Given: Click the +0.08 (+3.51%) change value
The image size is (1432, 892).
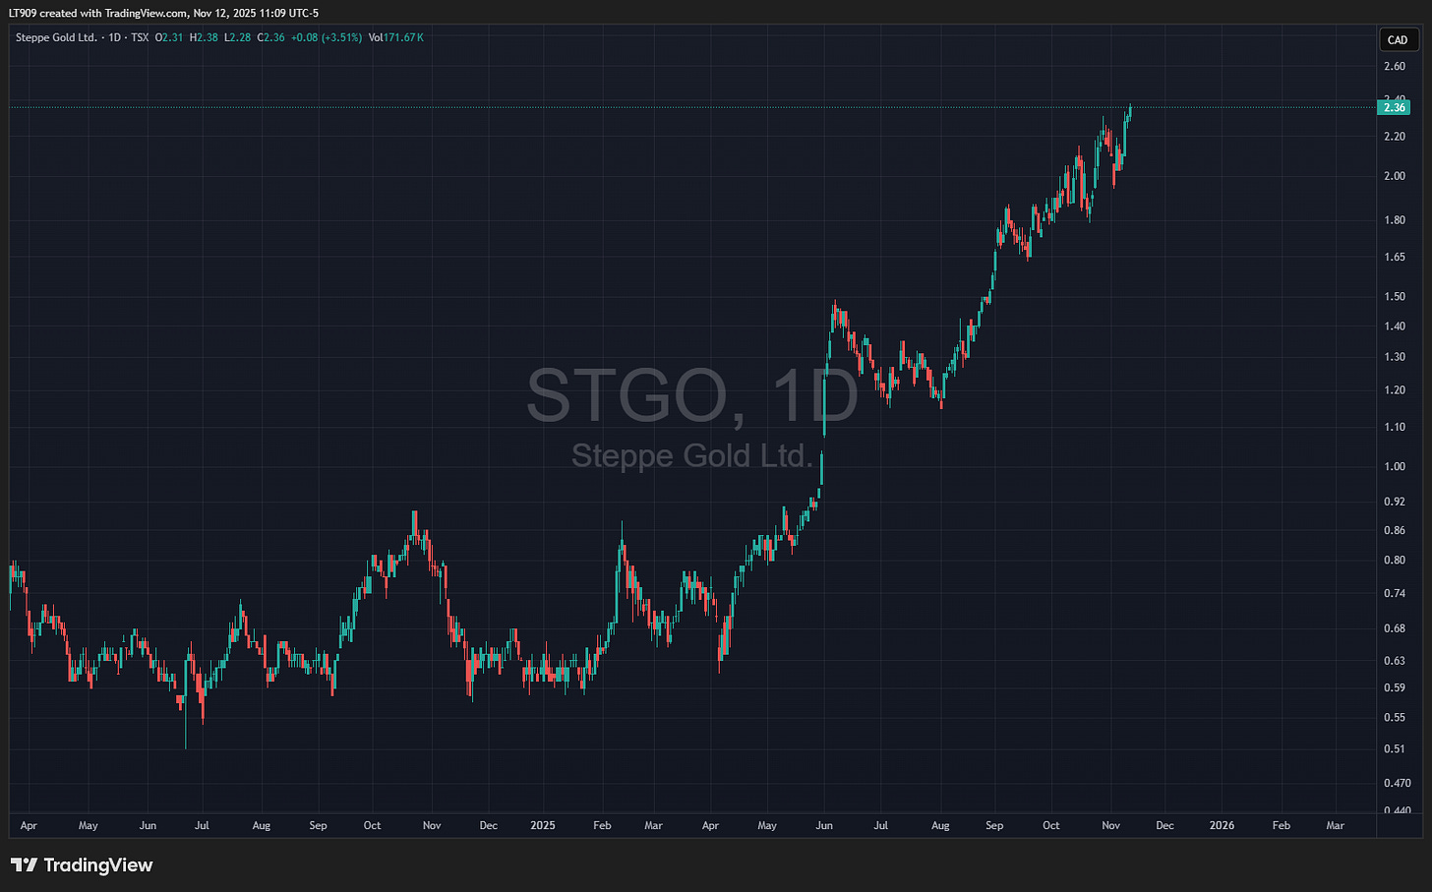Looking at the screenshot, I should click(x=327, y=37).
